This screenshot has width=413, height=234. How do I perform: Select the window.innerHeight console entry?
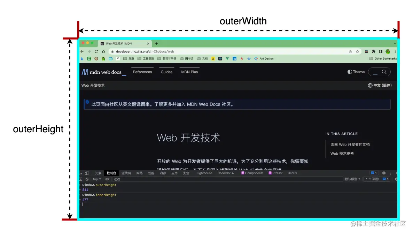click(99, 195)
